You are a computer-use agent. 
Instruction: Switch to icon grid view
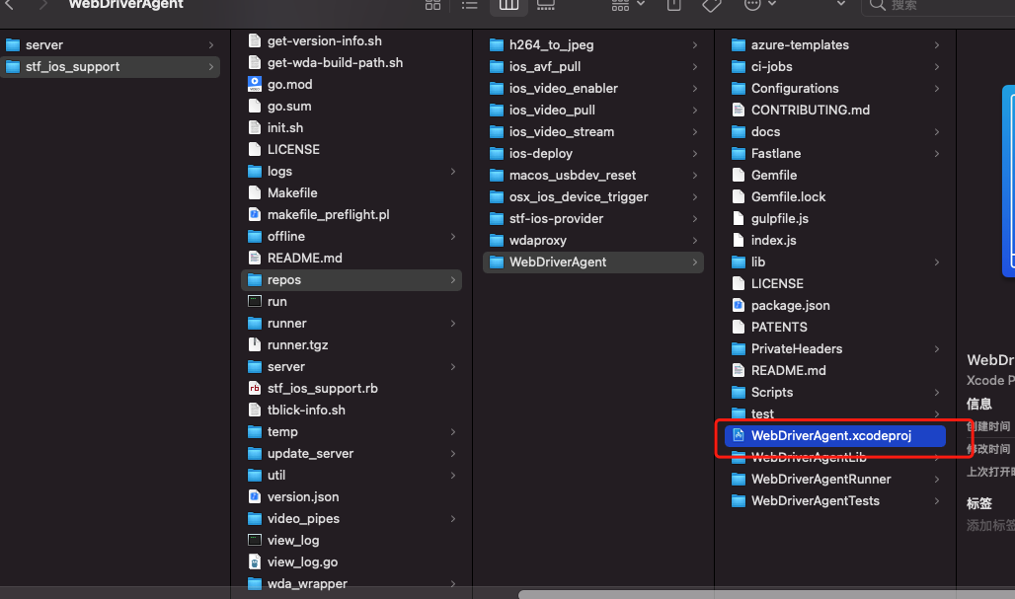pyautogui.click(x=432, y=5)
